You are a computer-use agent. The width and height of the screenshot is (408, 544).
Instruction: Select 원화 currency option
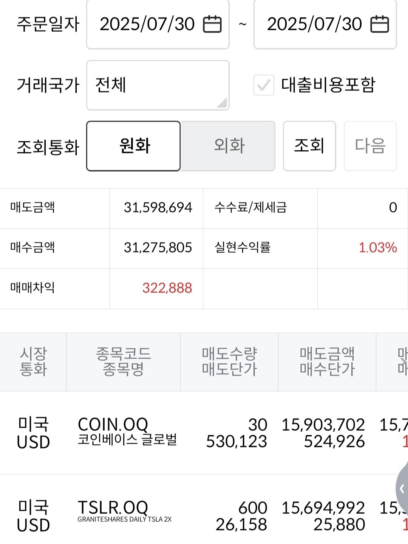pyautogui.click(x=133, y=146)
